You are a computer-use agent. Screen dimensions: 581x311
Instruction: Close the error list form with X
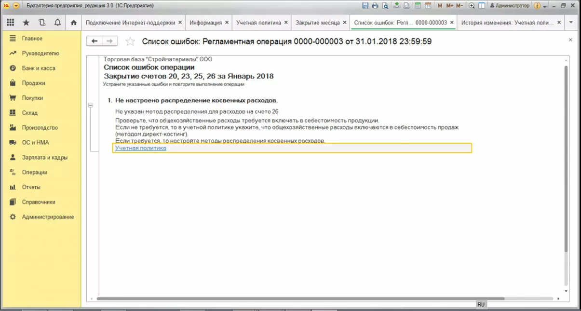click(x=570, y=40)
